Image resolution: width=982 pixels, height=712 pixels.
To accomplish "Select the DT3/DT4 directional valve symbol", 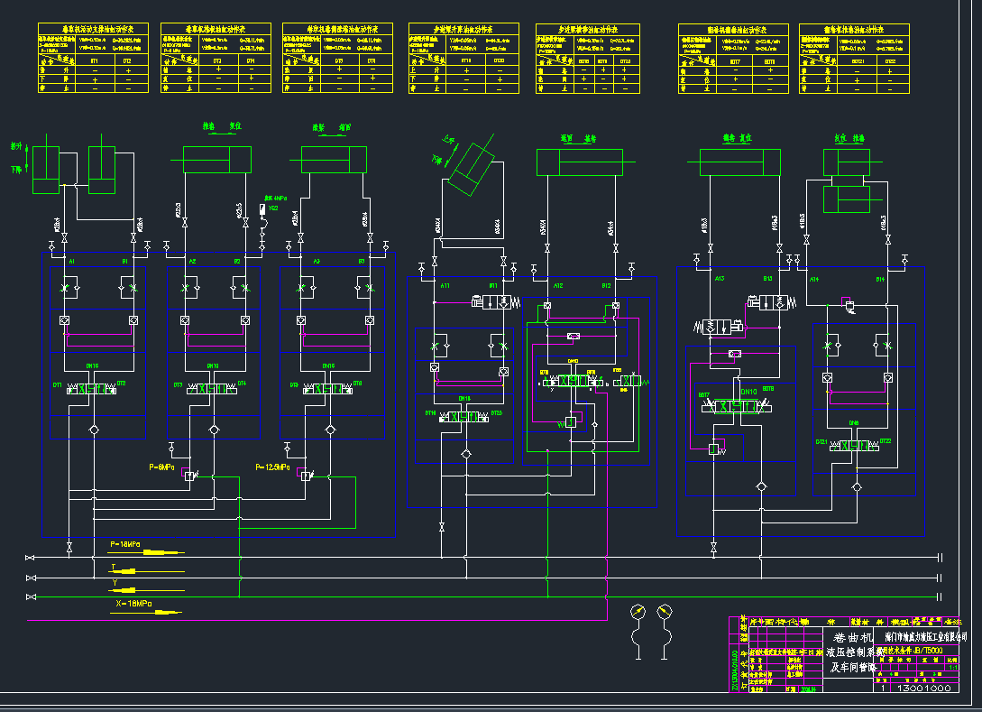I will pyautogui.click(x=212, y=387).
